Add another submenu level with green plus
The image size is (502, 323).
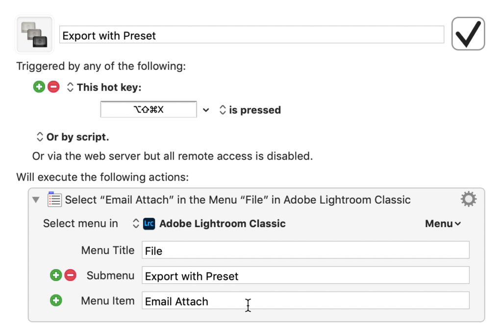56,276
